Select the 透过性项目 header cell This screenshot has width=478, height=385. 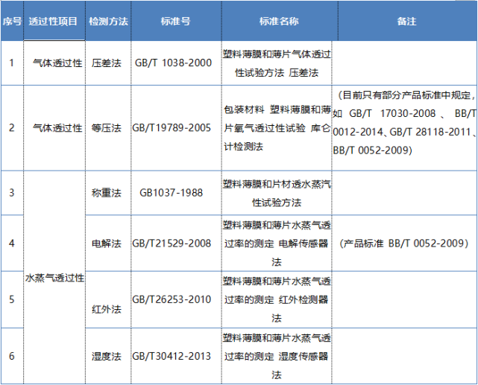54,21
